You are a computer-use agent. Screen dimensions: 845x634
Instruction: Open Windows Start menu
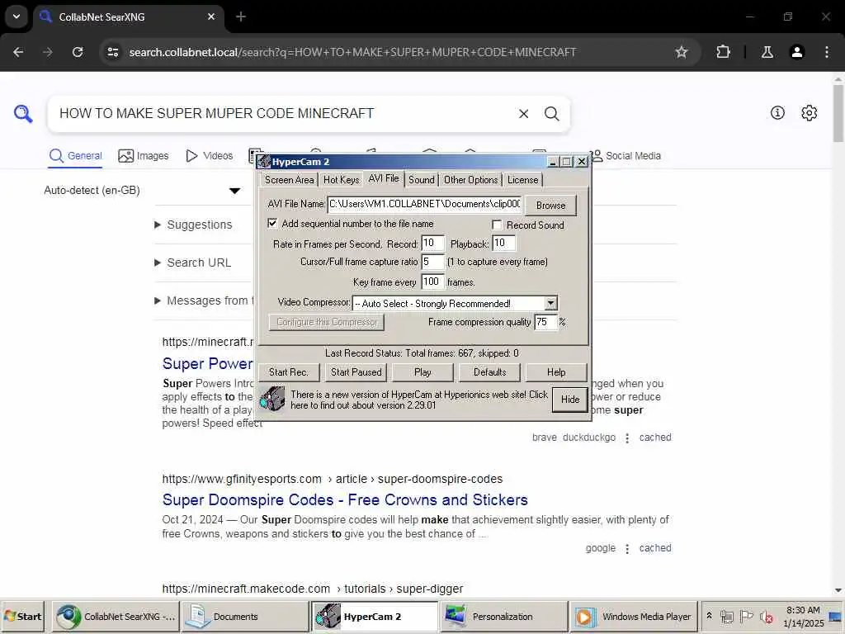point(22,616)
